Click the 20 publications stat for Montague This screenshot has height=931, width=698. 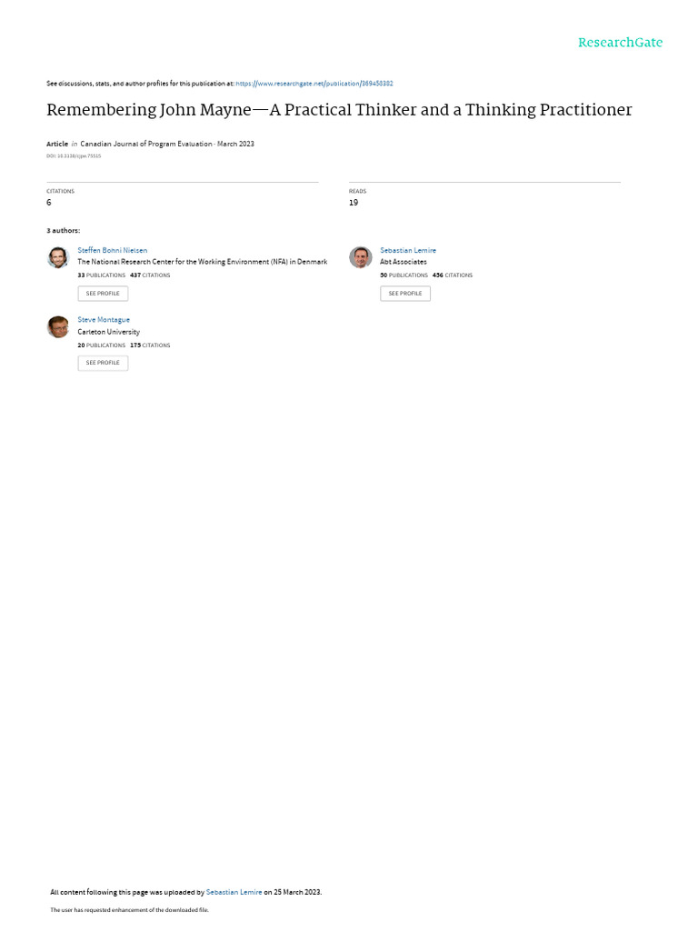(102, 345)
